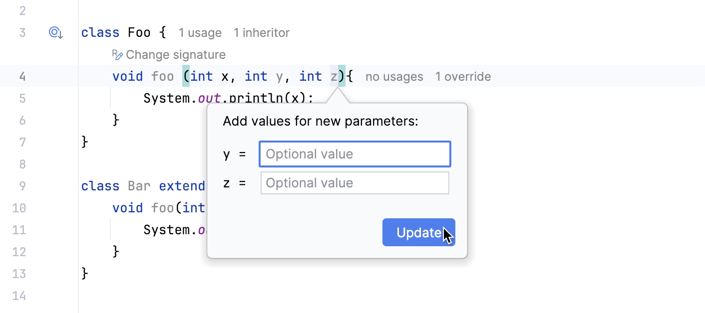Image resolution: width=705 pixels, height=313 pixels.
Task: Click the Bar class declaration line
Action: (x=140, y=185)
